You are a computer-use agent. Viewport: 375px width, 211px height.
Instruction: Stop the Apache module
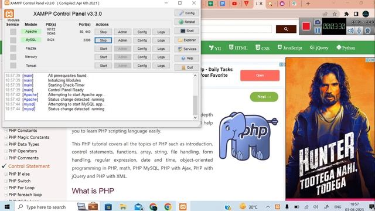[x=103, y=32]
